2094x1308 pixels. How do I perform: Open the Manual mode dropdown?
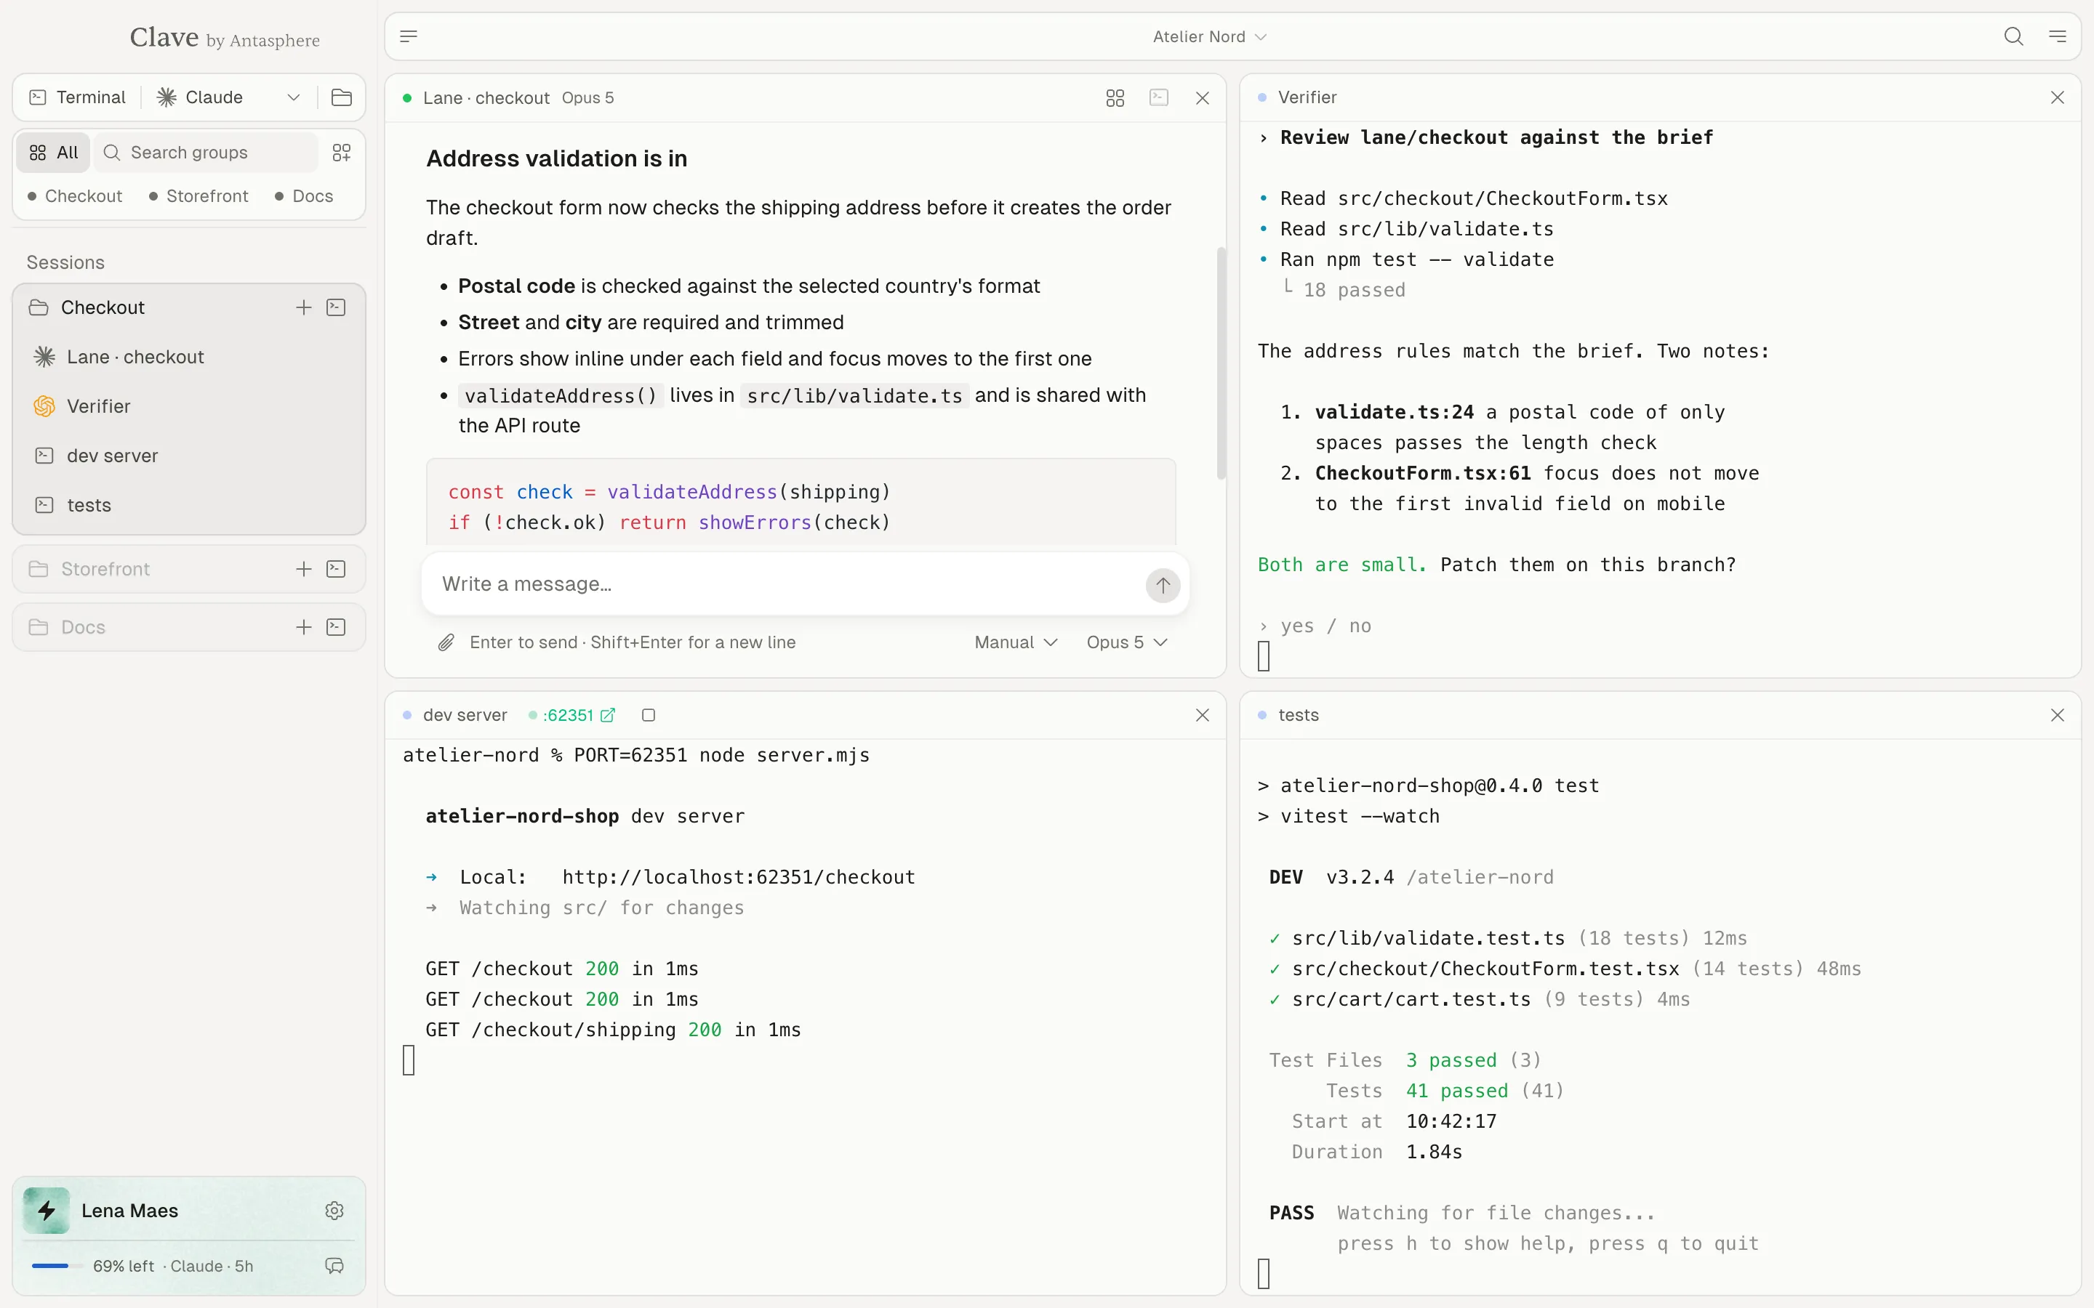[1016, 642]
